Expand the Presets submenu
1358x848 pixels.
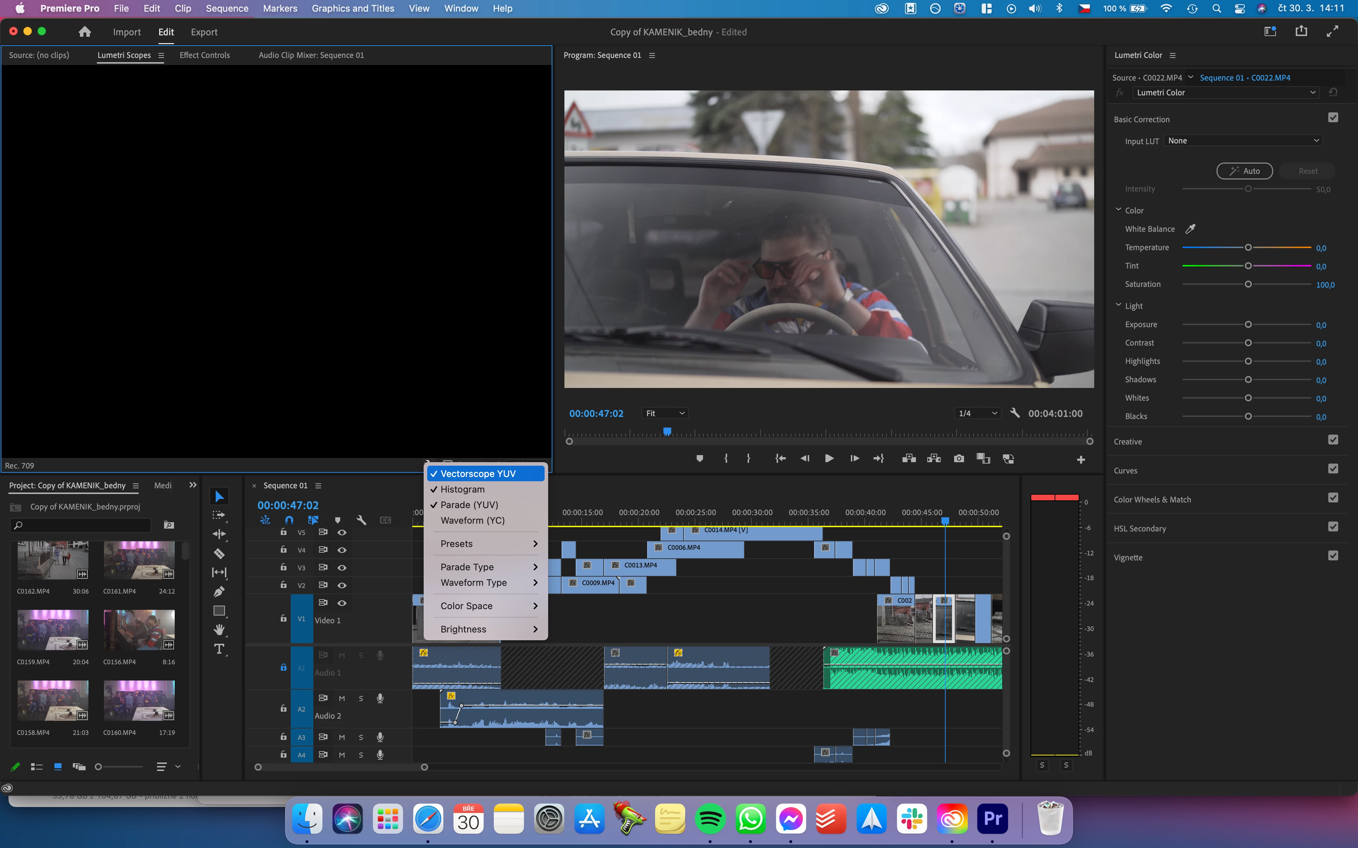coord(486,543)
